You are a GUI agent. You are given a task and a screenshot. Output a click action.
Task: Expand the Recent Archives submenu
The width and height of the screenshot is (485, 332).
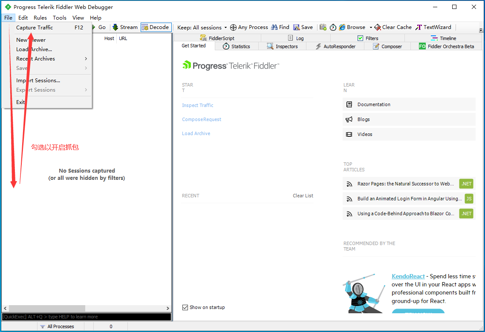pos(47,58)
